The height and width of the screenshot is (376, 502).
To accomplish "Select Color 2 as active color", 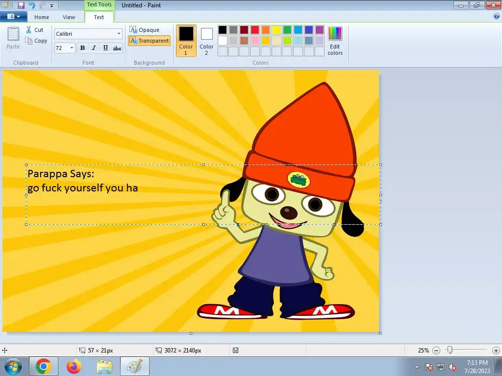I will [x=206, y=41].
